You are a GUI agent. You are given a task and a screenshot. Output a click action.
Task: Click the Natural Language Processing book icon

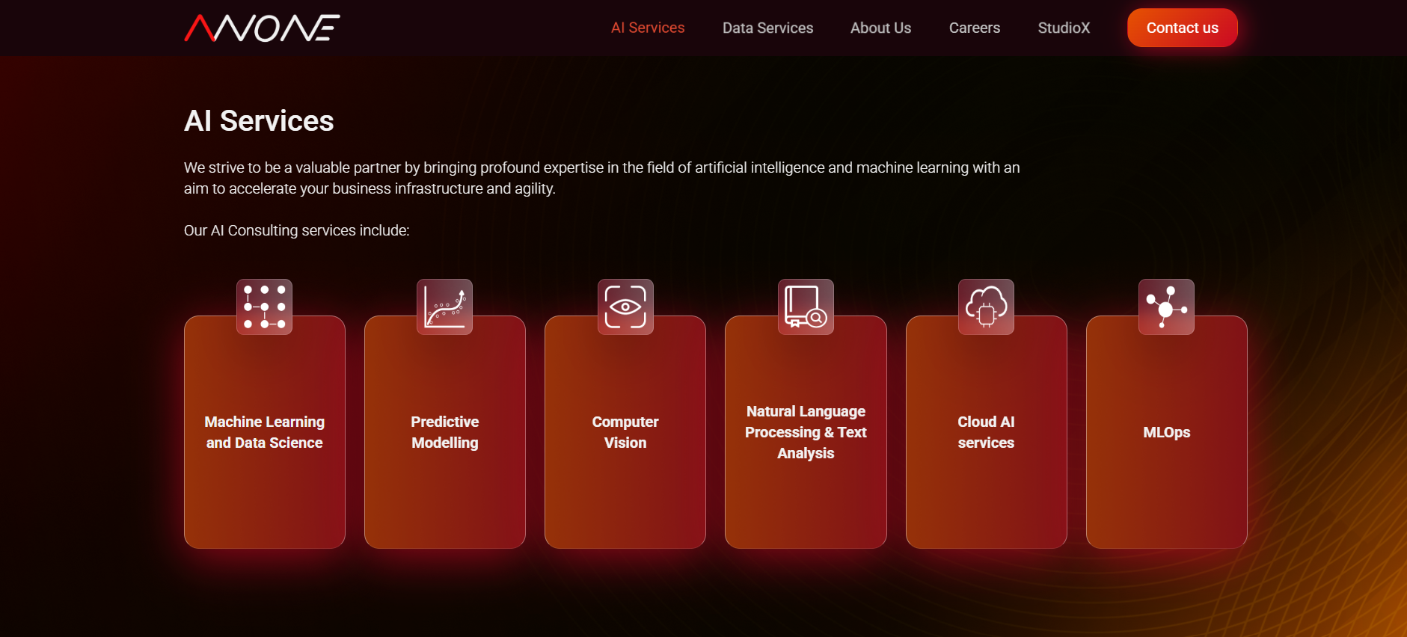tap(806, 307)
